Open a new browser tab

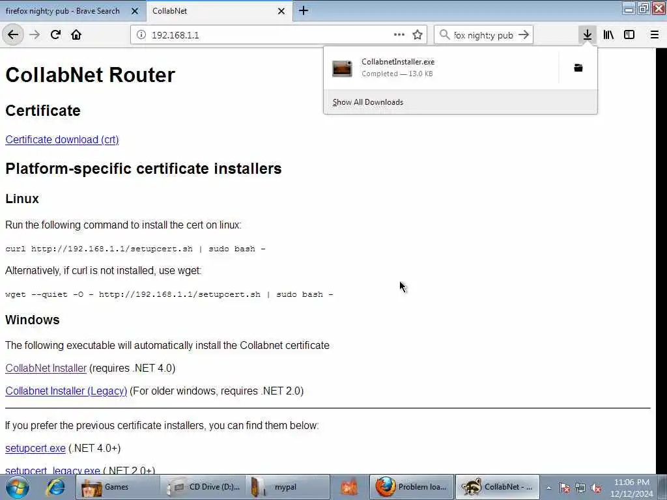(304, 10)
